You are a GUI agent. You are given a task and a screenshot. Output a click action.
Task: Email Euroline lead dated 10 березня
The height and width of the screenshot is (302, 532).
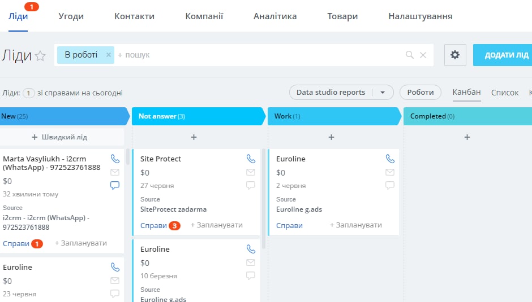(251, 262)
